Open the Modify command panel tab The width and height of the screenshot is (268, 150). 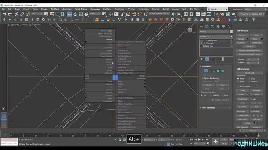tap(207, 26)
